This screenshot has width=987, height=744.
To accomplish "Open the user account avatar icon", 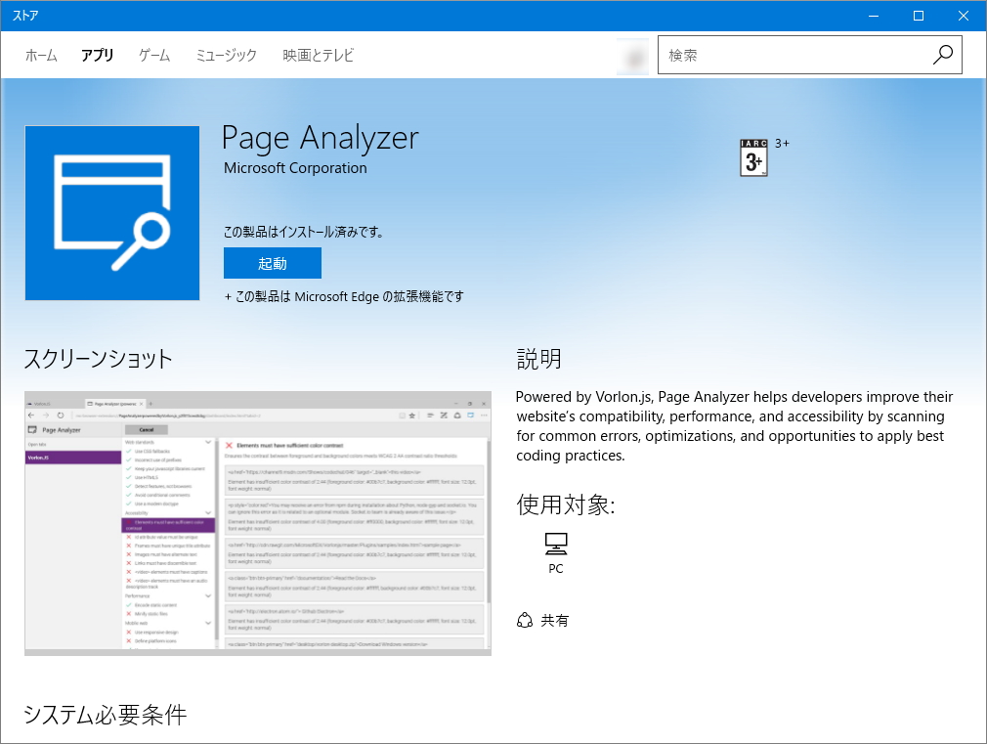I will (632, 55).
